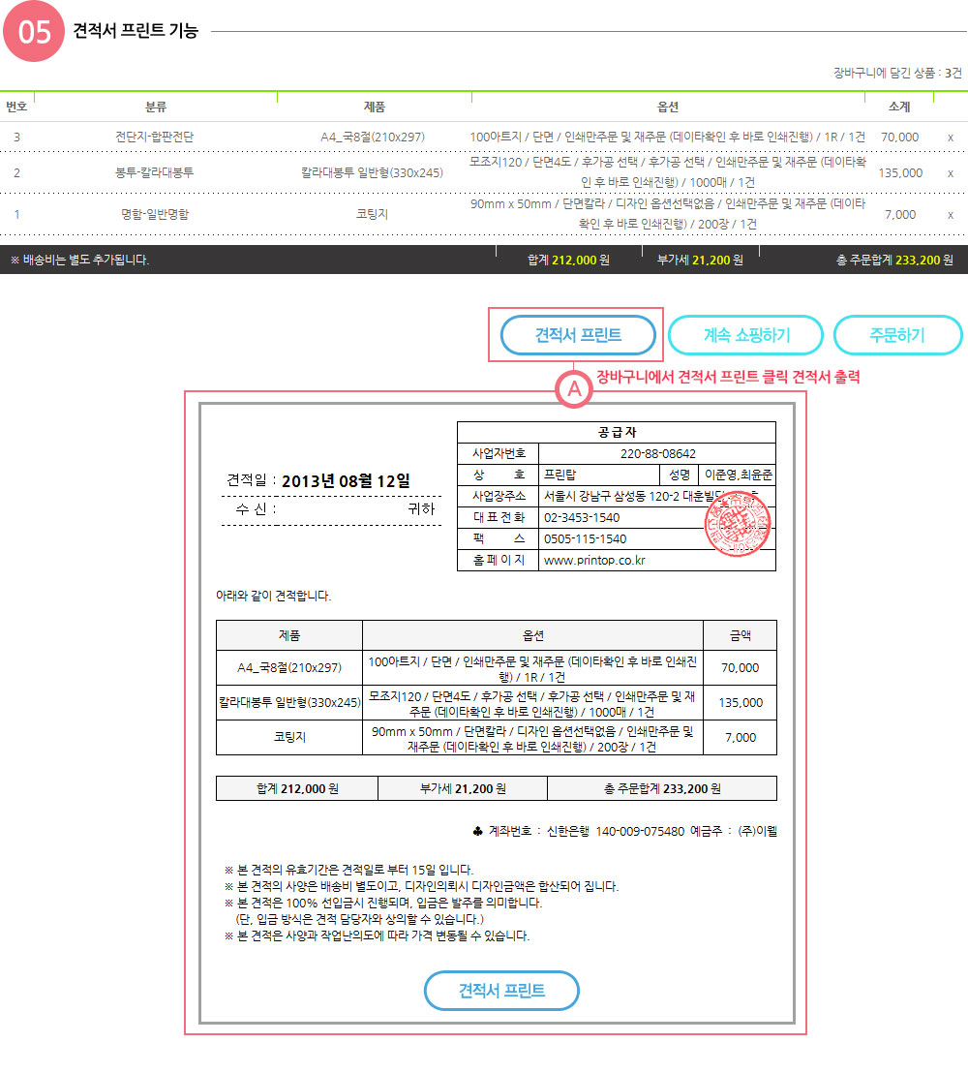
Task: Click the 계속 쇼핑하기 button
Action: point(745,336)
